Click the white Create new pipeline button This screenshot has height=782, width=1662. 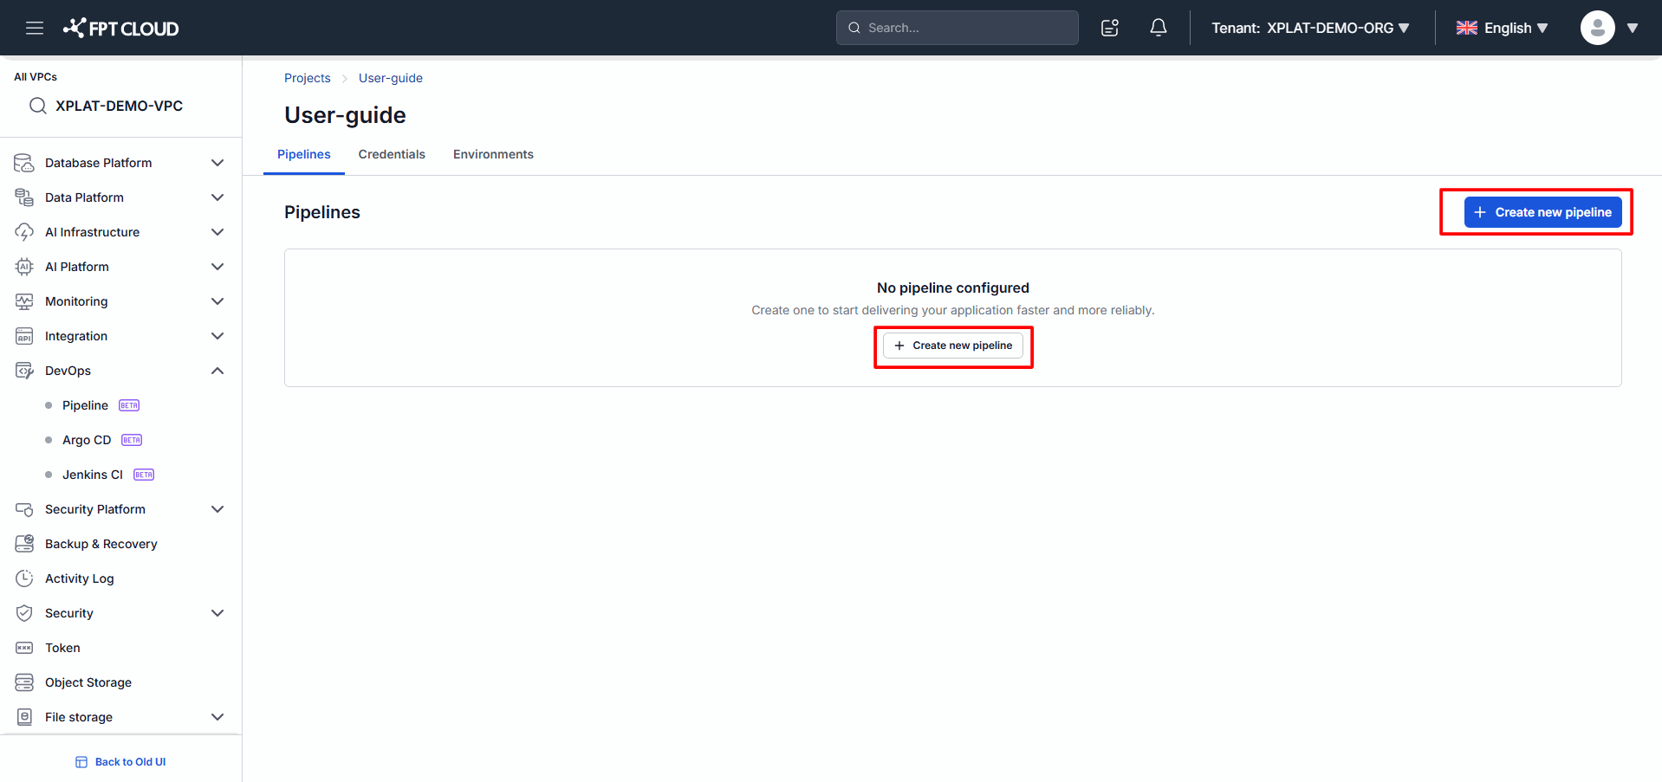click(x=953, y=346)
